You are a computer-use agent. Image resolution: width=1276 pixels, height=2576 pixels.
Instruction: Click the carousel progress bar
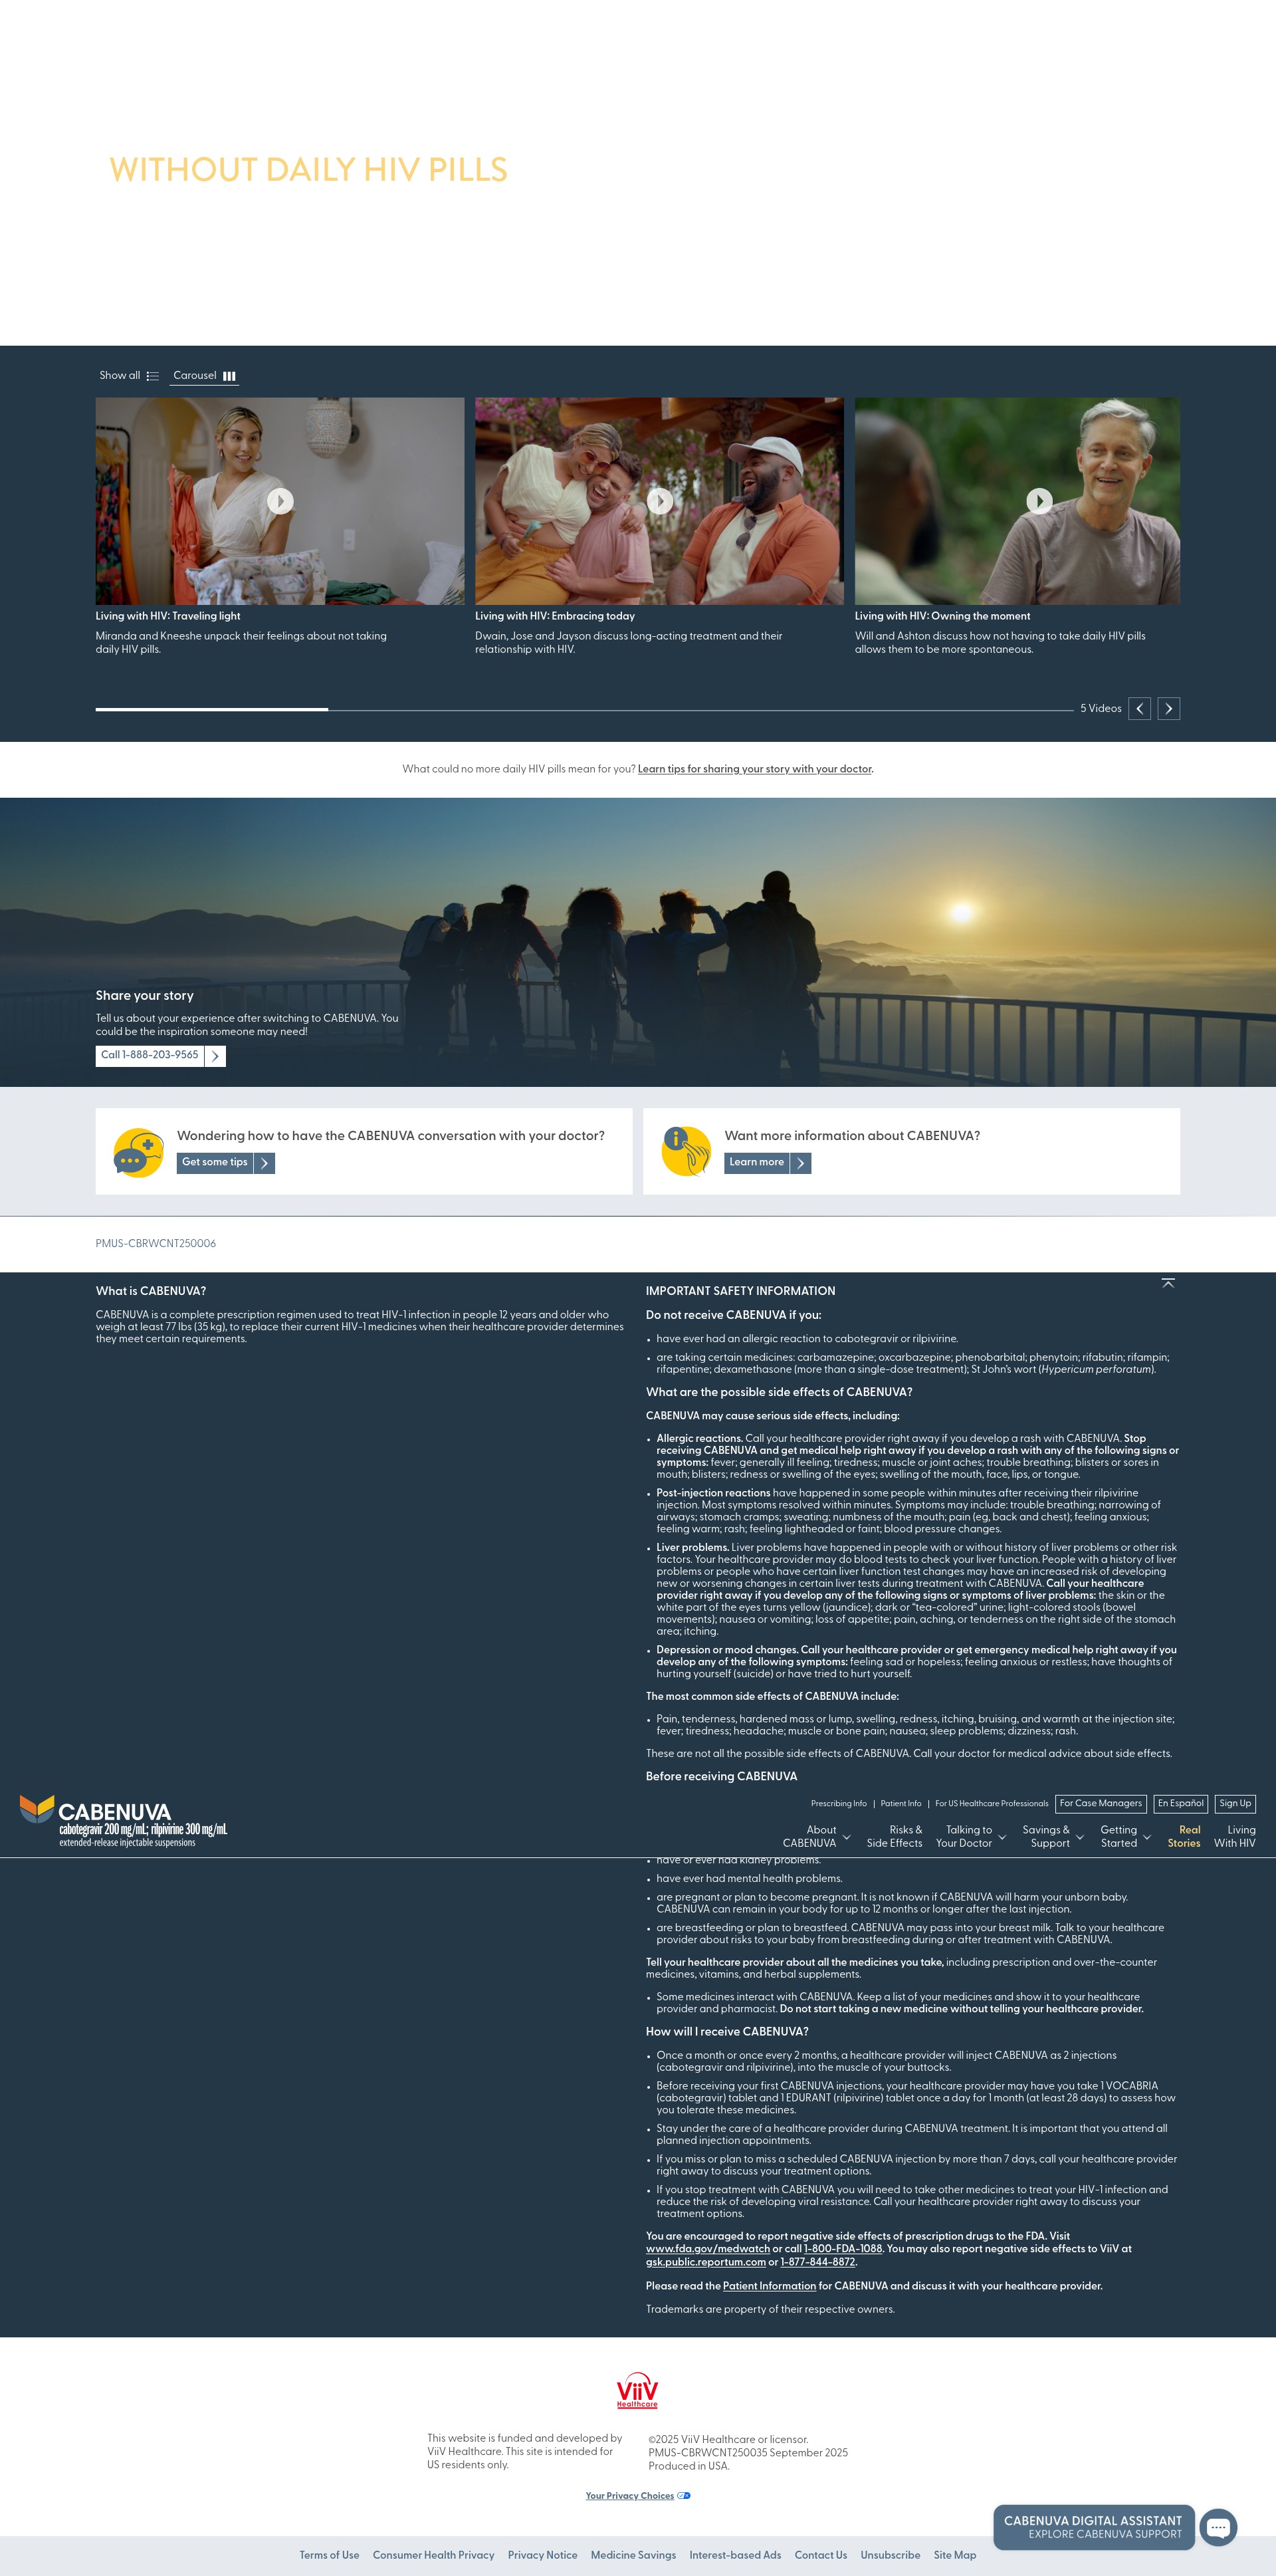584,709
